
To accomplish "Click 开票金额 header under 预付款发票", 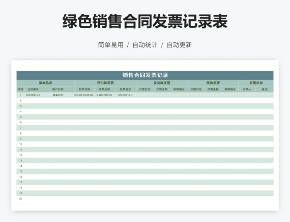I will coord(104,89).
